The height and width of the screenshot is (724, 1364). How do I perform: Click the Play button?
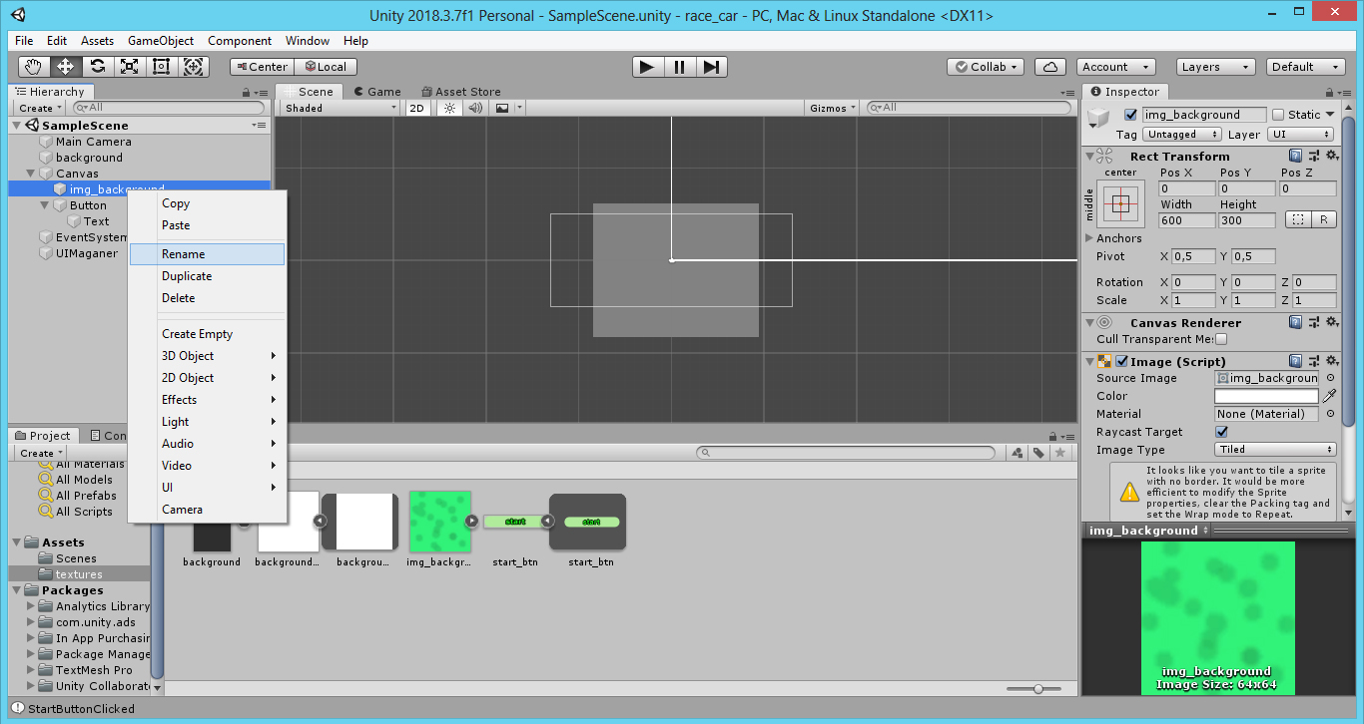[x=648, y=67]
